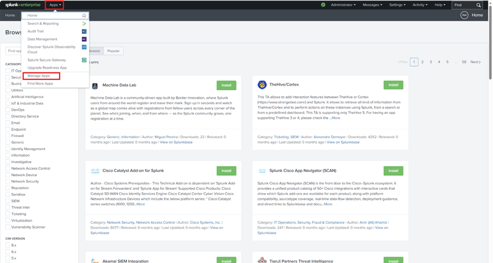Image resolution: width=493 pixels, height=263 pixels.
Task: Click the Data Management app icon
Action: click(84, 39)
